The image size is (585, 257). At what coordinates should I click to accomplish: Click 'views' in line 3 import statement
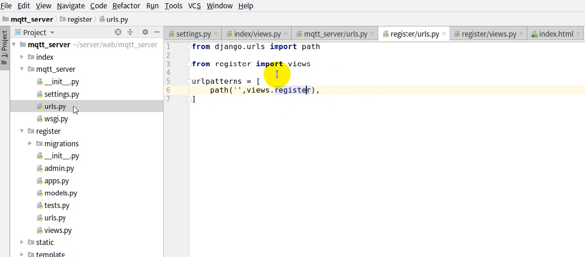[x=299, y=64]
